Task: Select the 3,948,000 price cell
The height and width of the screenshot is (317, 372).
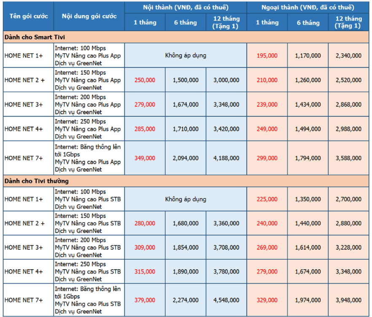Action: pos(348,300)
